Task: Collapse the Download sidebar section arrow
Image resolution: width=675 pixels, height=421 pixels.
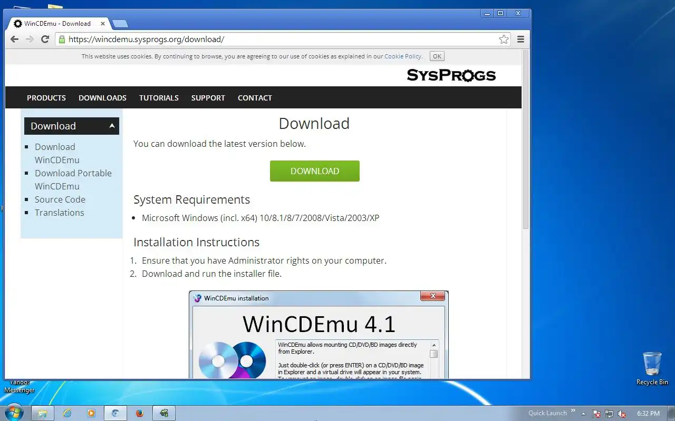Action: (112, 125)
